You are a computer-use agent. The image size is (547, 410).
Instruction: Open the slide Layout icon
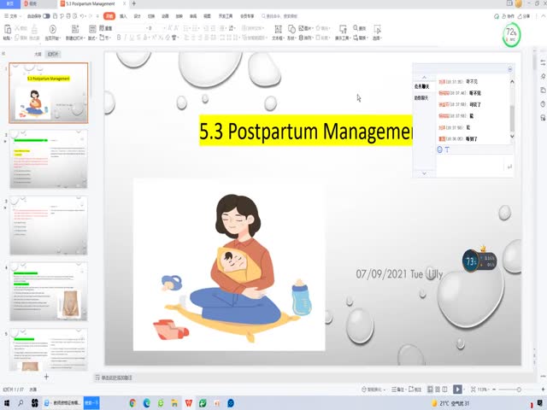click(x=92, y=29)
